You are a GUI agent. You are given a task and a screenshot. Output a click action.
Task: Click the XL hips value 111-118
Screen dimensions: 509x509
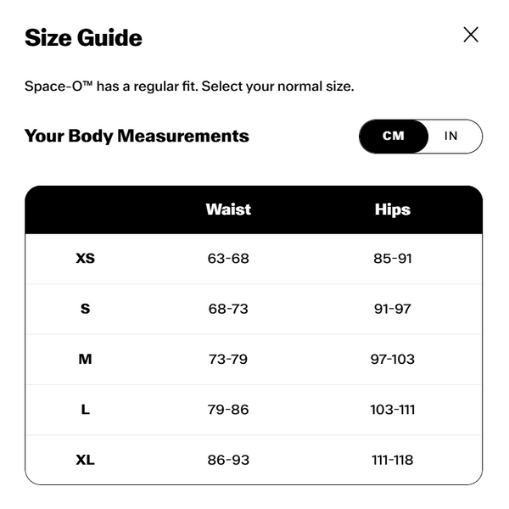click(x=393, y=460)
